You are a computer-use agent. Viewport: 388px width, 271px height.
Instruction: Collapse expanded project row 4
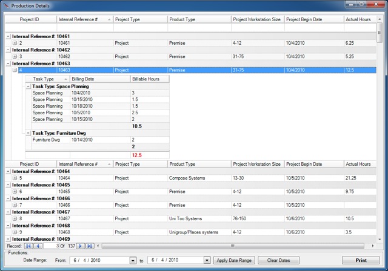pyautogui.click(x=15, y=70)
